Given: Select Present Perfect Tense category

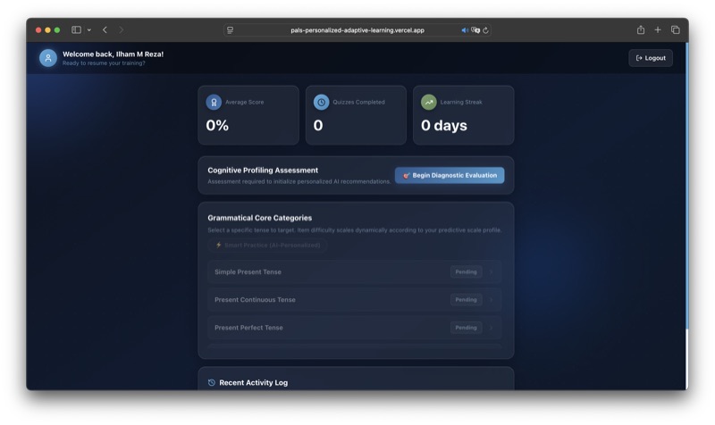Looking at the screenshot, I should [354, 328].
